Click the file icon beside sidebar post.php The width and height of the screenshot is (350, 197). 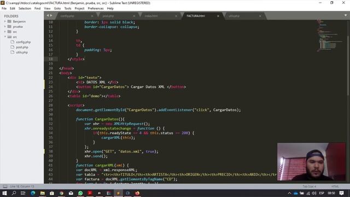[13, 47]
